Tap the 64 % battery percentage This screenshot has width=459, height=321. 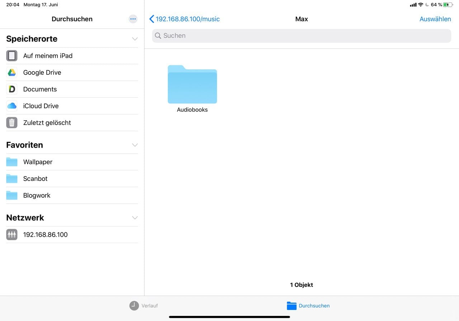pos(436,5)
